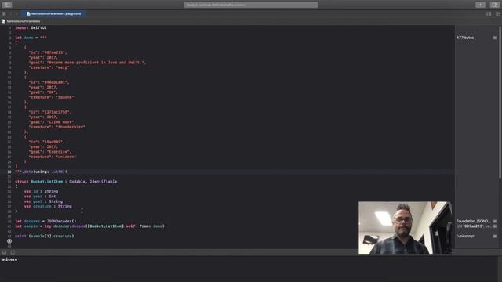Click the print (sample[3].creature) line
The image size is (502, 282).
[x=45, y=237]
